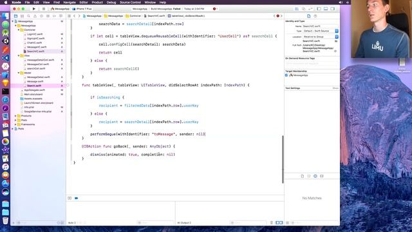Screen dimensions: 412x232
Task: Click the blue breakpoint activation icon in debug bar
Action: pos(77,198)
